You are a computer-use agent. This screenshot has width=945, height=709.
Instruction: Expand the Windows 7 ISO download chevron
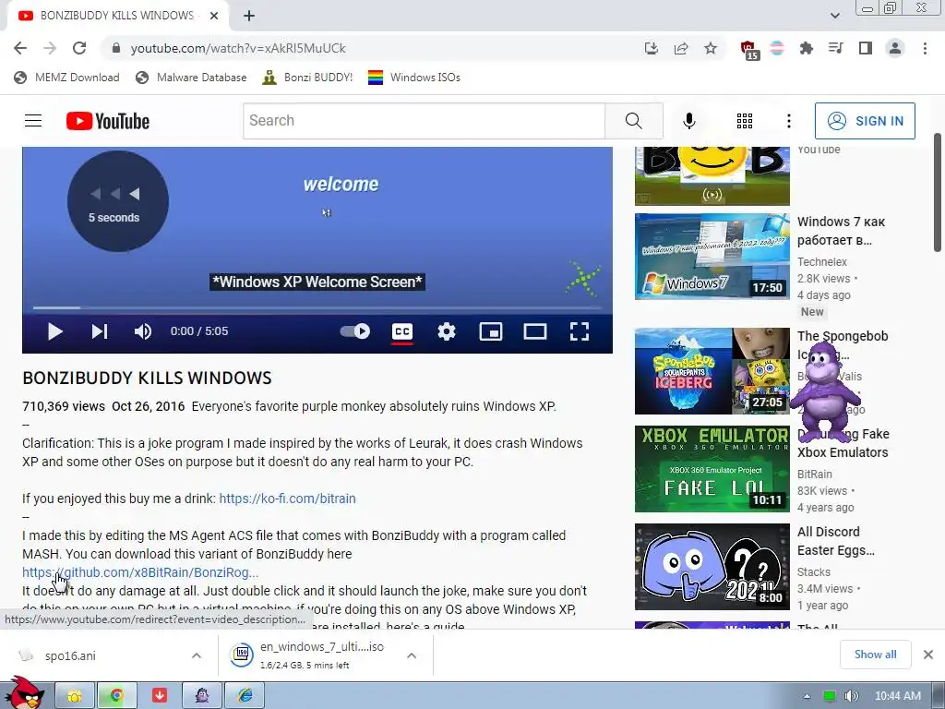(412, 655)
